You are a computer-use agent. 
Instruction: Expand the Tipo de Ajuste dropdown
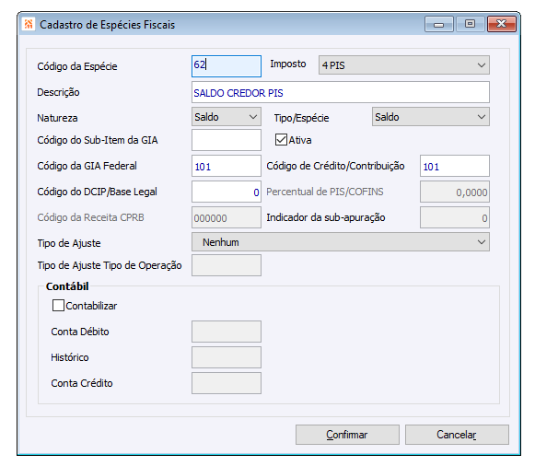click(341, 242)
